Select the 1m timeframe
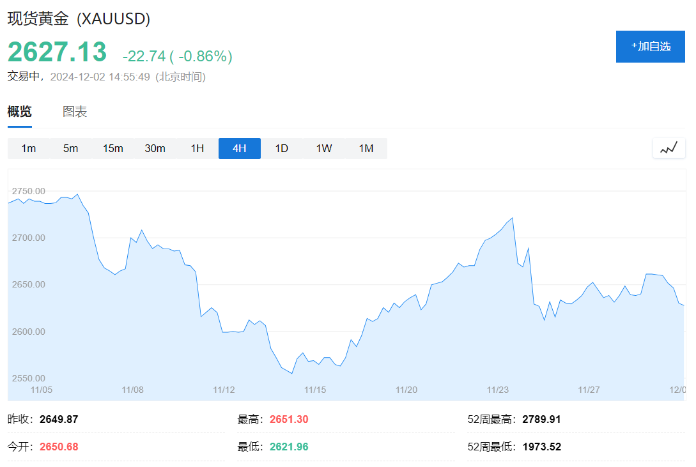The image size is (696, 467). (29, 148)
